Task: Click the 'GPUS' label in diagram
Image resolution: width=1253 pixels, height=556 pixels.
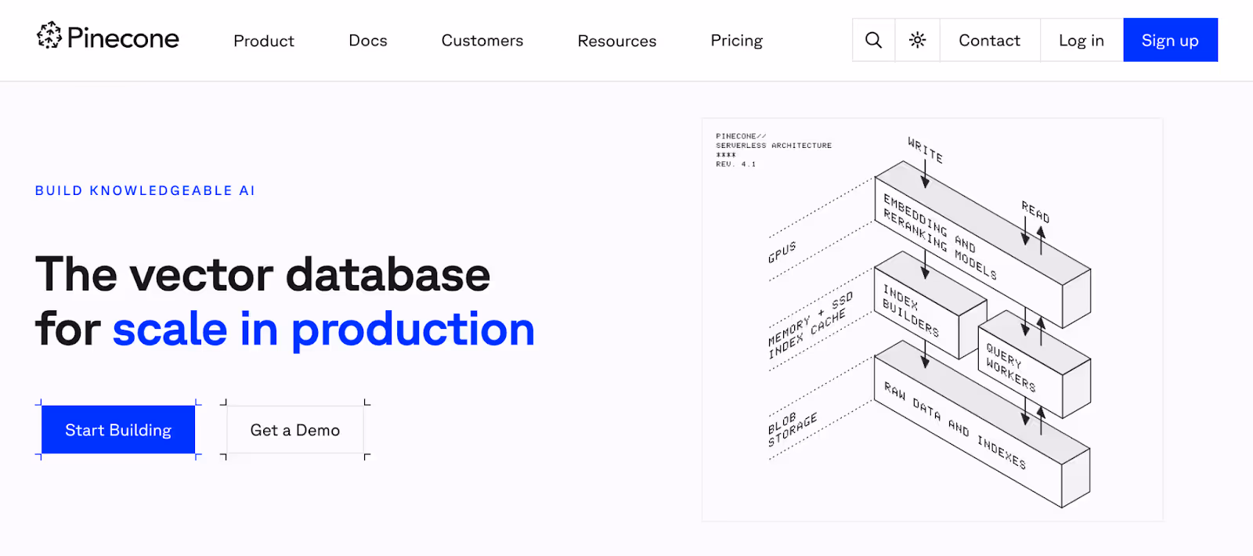Action: [782, 252]
